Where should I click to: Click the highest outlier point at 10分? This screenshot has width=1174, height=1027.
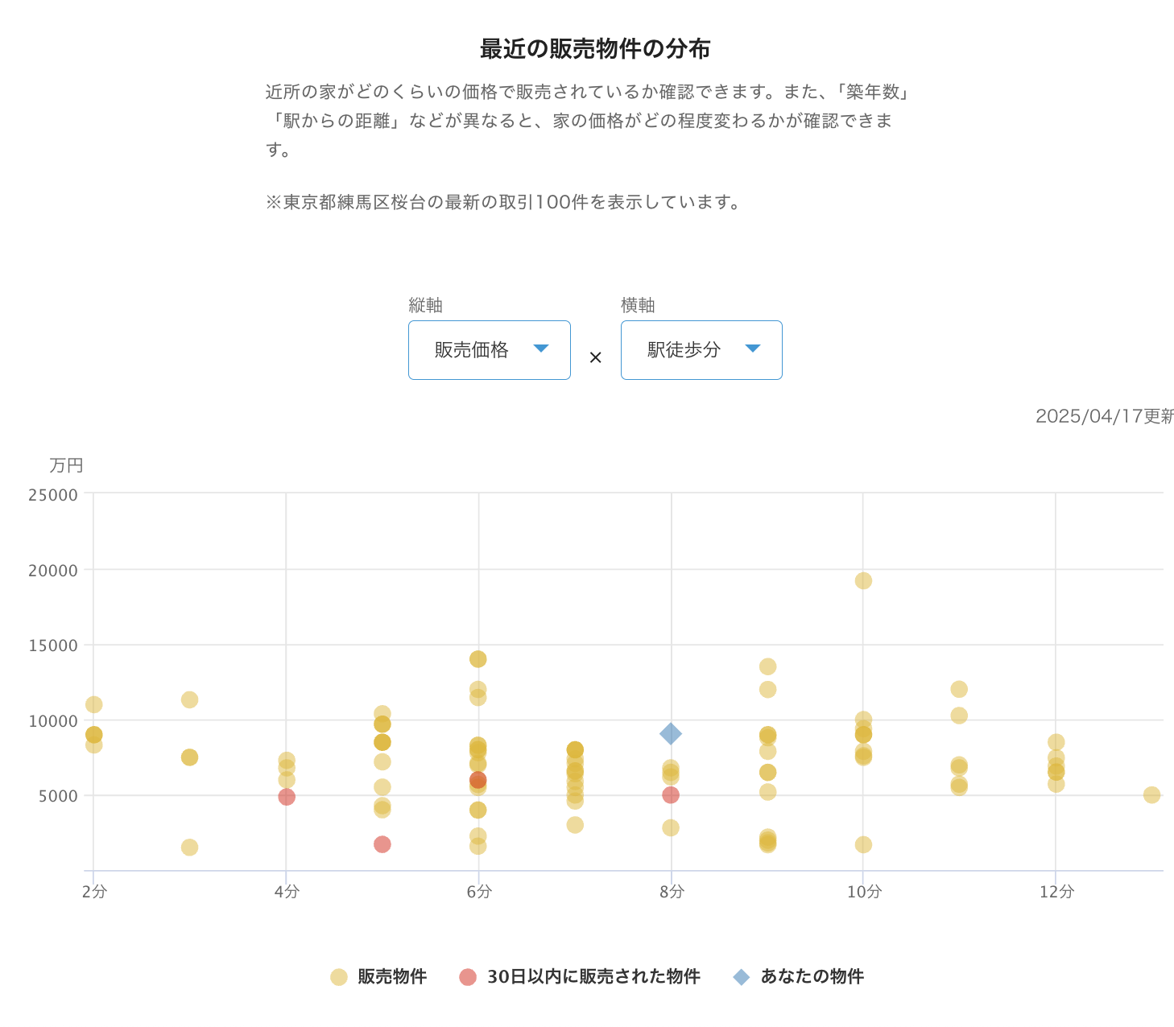[863, 581]
